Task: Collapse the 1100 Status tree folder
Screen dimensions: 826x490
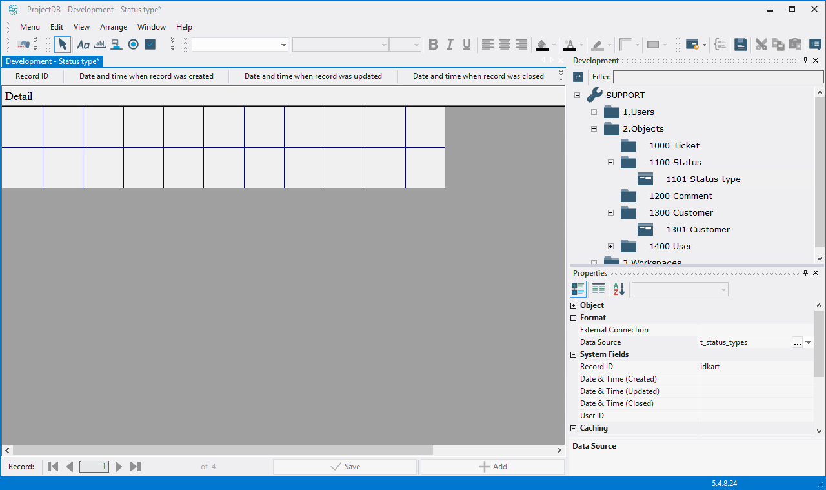Action: (610, 163)
